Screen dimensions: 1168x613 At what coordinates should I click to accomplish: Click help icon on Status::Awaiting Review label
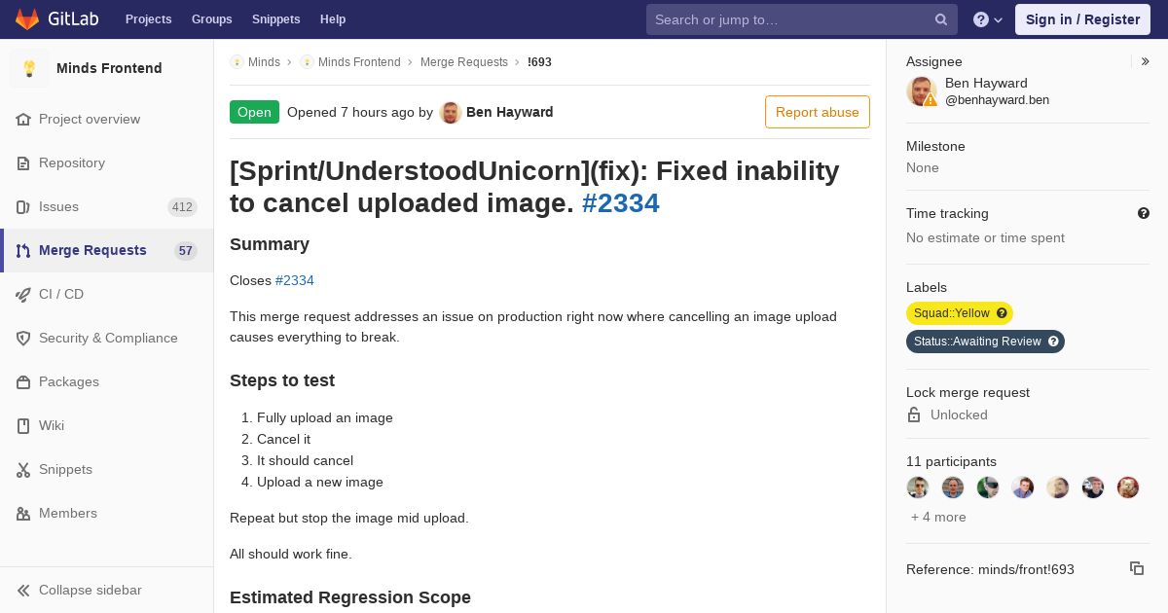click(x=1052, y=342)
